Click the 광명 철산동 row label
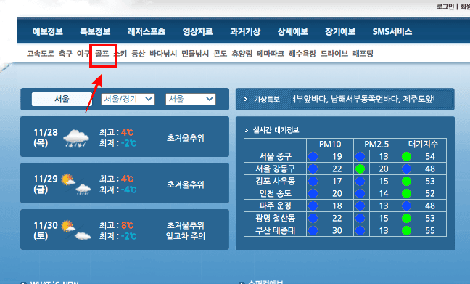The height and width of the screenshot is (284, 470). tap(275, 218)
